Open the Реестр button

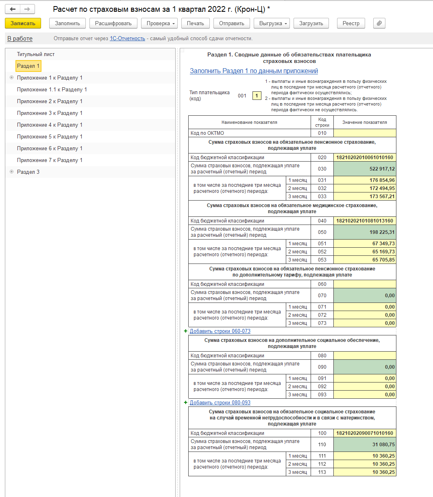(351, 24)
